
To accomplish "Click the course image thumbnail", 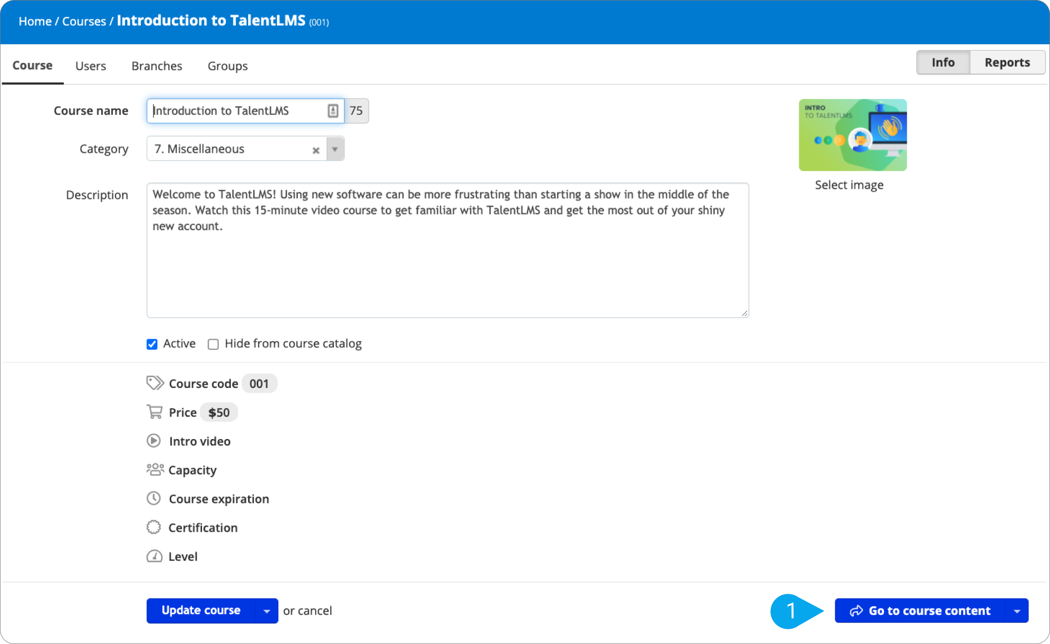I will [852, 135].
